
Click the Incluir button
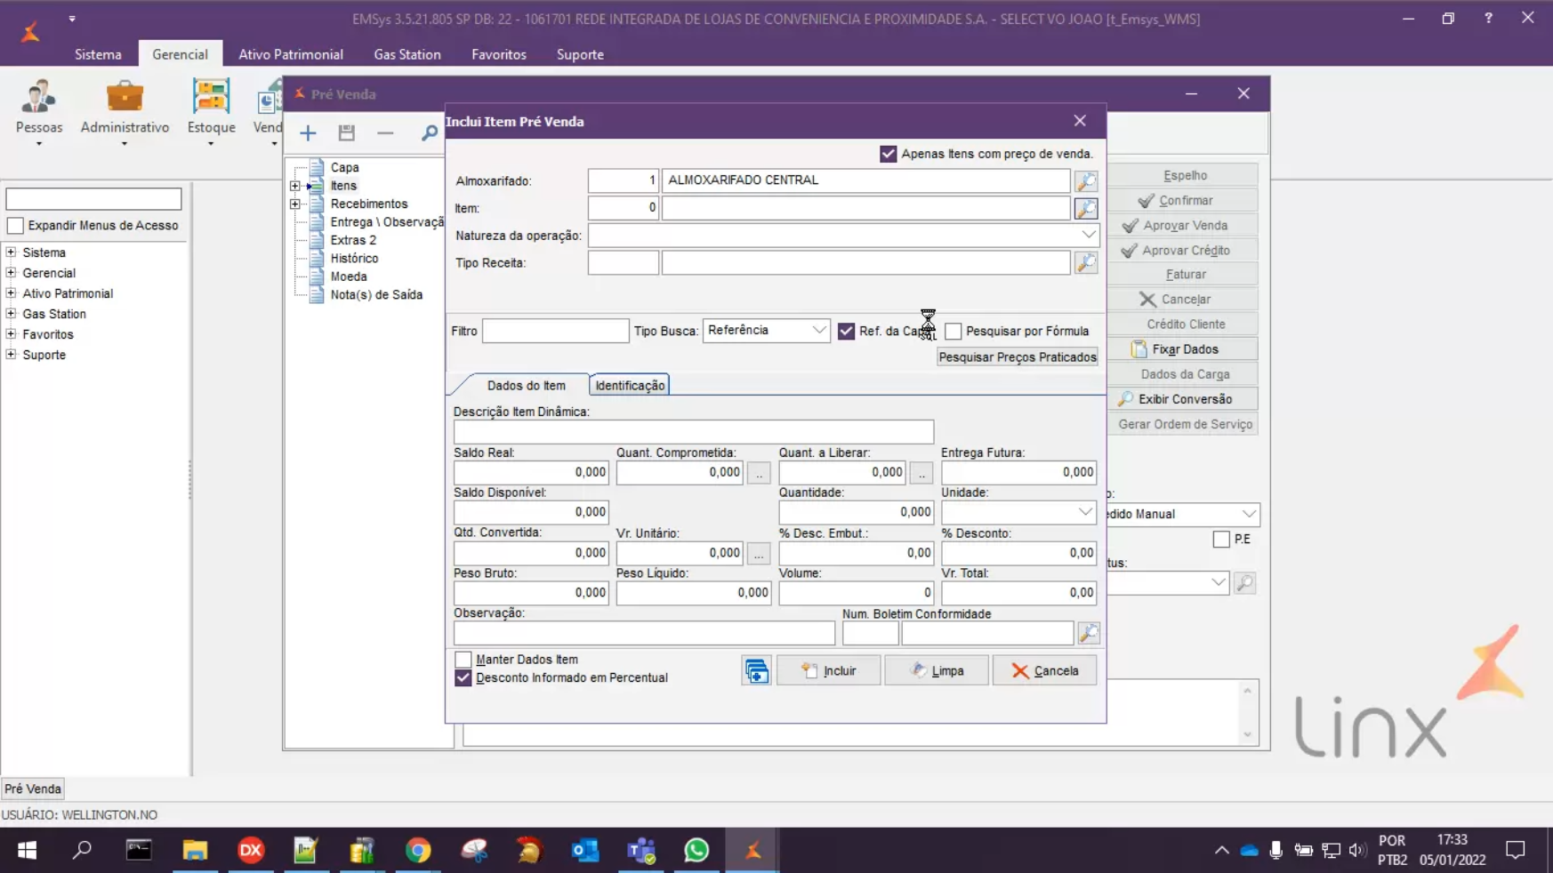[x=828, y=670]
